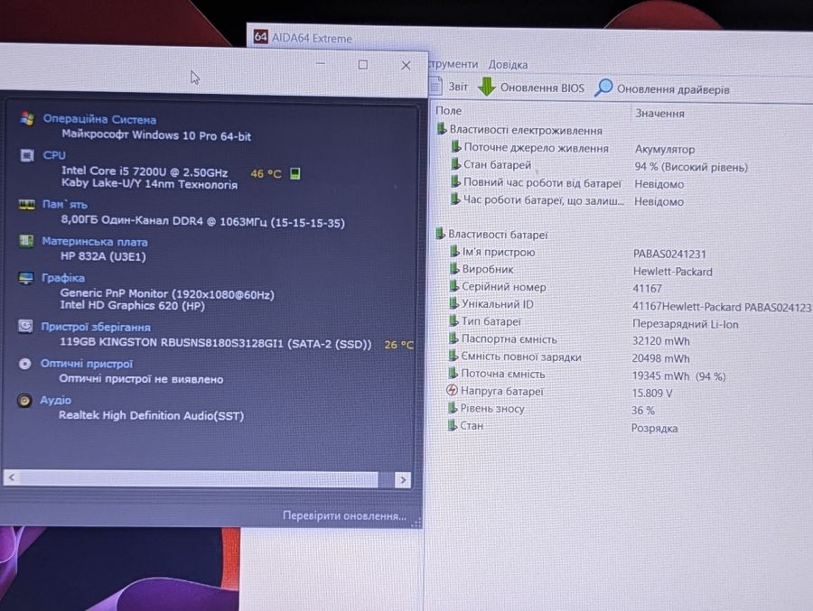Click the hard drive icon beside Пристрої зберігання
813x611 pixels.
click(x=25, y=327)
